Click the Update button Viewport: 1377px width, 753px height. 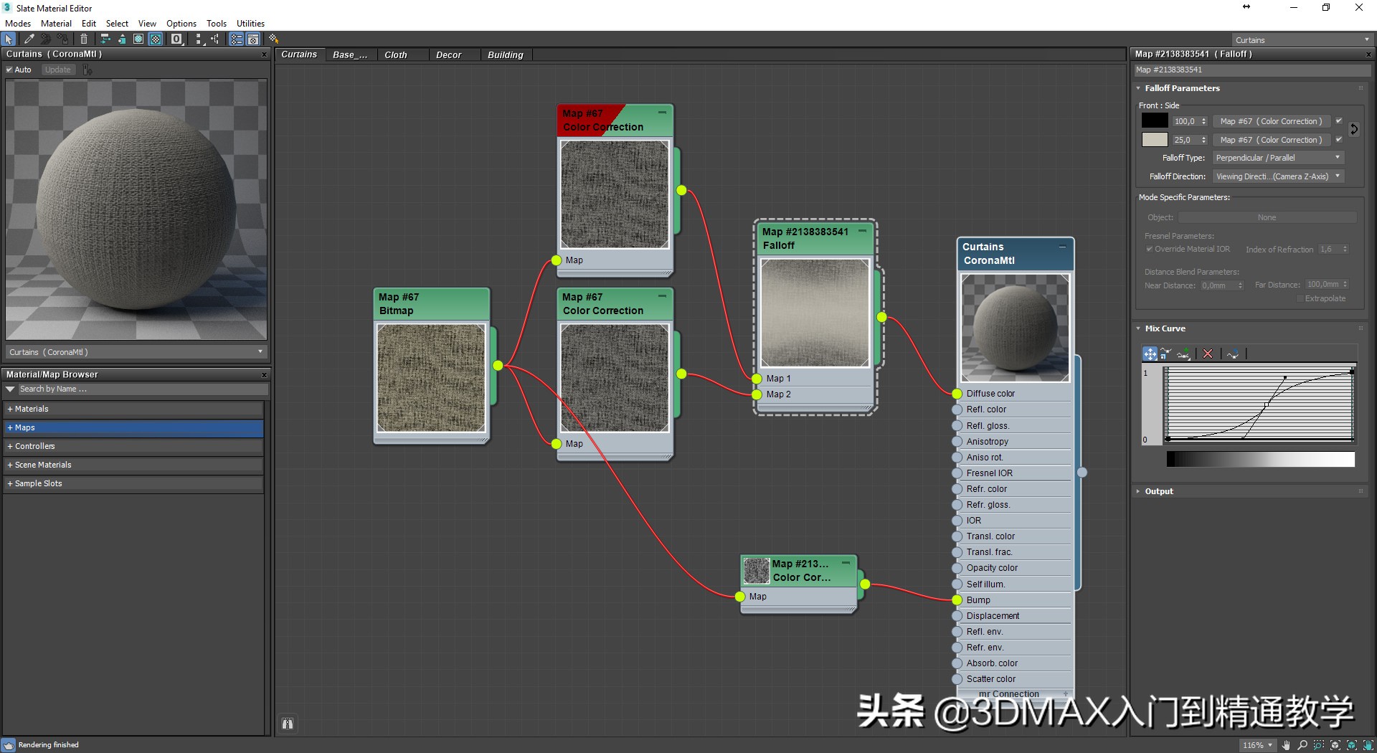[57, 70]
